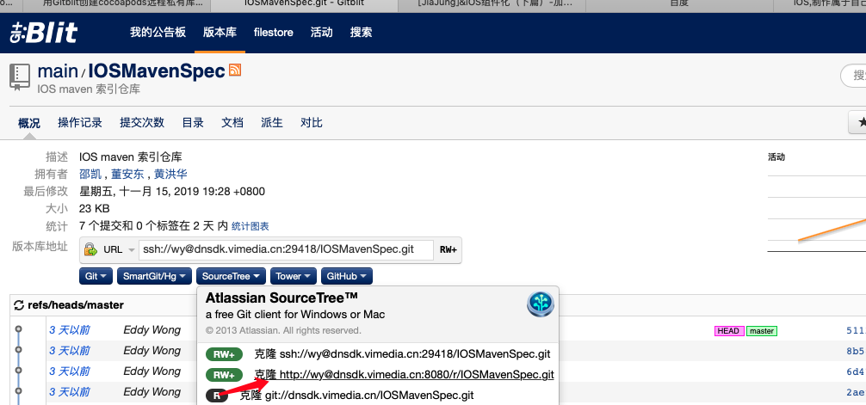Screen dimensions: 866x405
Task: Click the search box at top right
Action: tap(853, 76)
